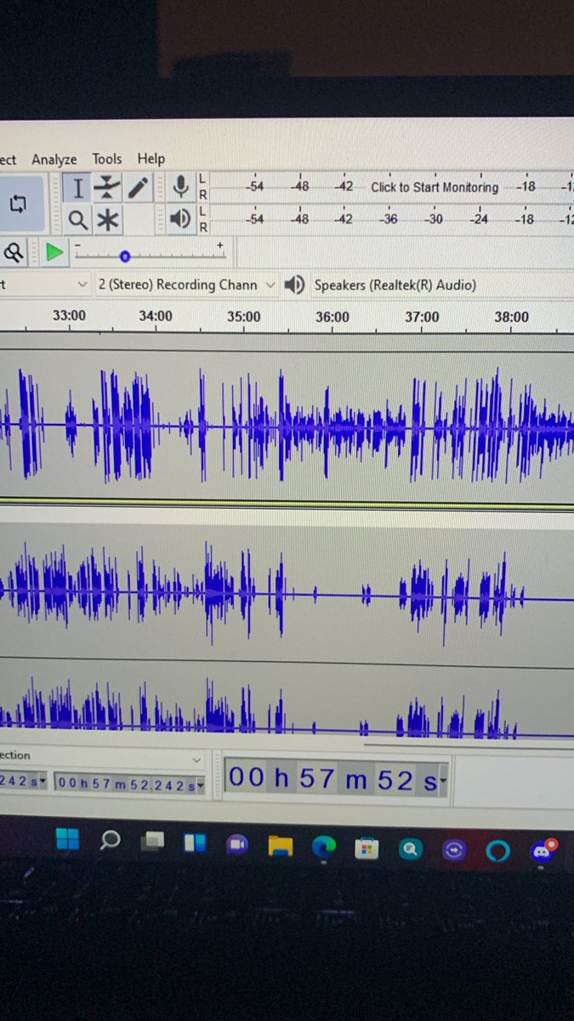Screen dimensions: 574x1021
Task: Select the Multi-tool asterisk icon
Action: point(107,221)
